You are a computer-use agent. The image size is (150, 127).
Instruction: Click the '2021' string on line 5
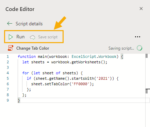103,78
